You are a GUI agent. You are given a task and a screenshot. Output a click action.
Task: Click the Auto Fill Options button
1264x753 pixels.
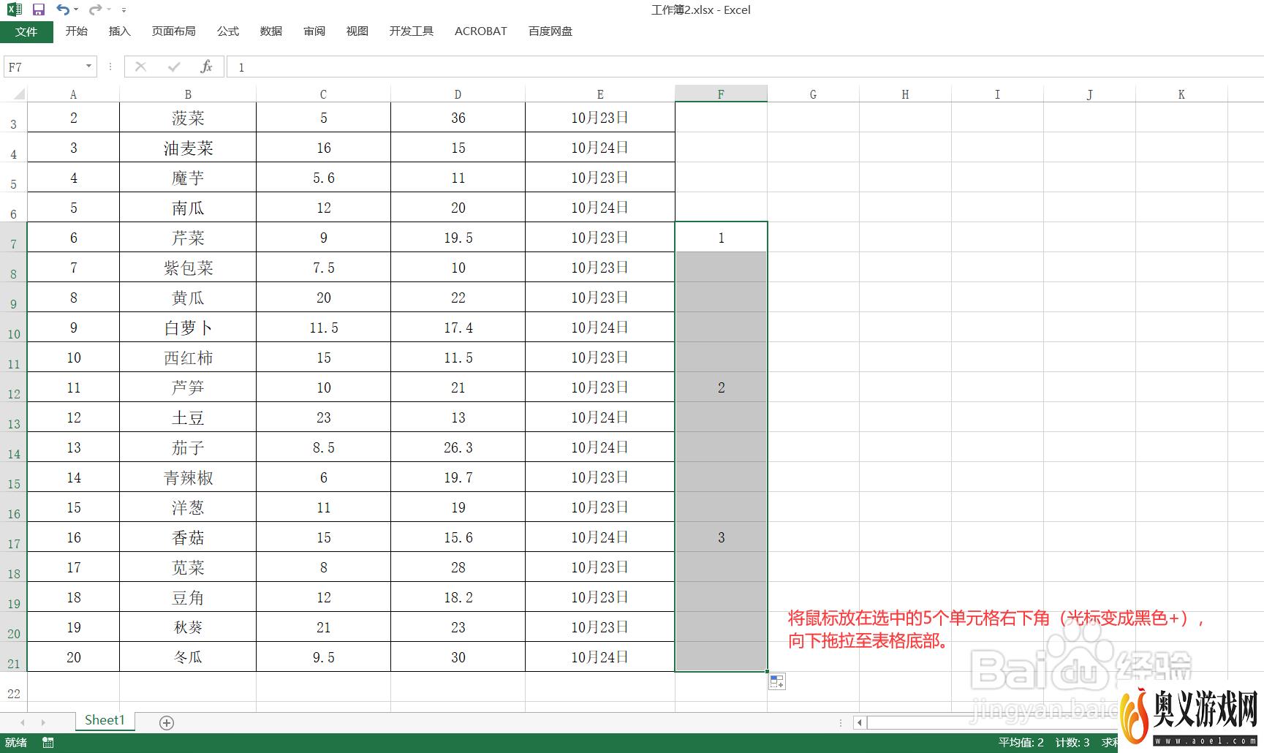pyautogui.click(x=776, y=681)
